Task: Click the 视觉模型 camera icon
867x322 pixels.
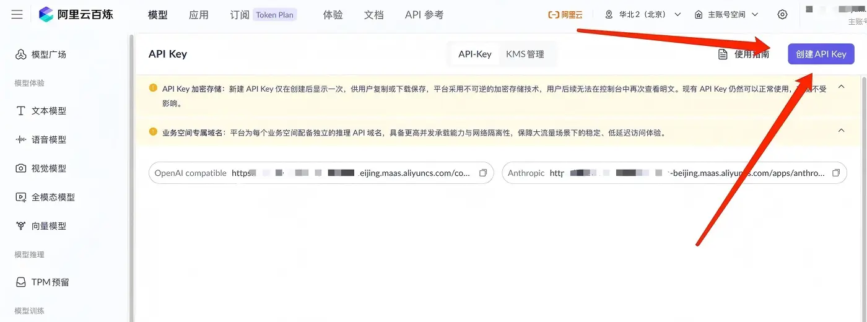Action: pyautogui.click(x=21, y=168)
